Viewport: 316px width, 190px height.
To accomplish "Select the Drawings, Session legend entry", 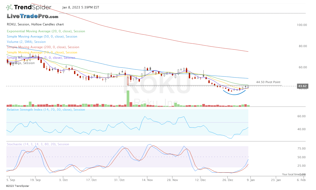I will coord(21,63).
